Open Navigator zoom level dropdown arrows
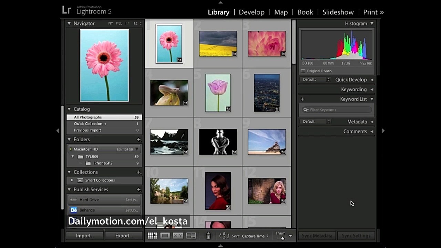The height and width of the screenshot is (248, 441). 141,23
